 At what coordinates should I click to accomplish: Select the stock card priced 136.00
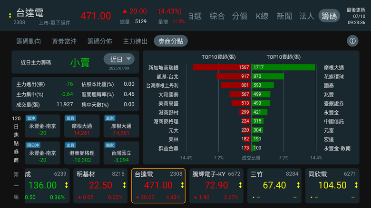click(x=47, y=186)
